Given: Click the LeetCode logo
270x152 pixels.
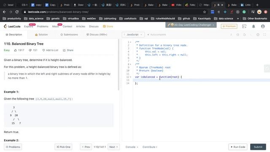Looking at the screenshot, I should 12,26.
